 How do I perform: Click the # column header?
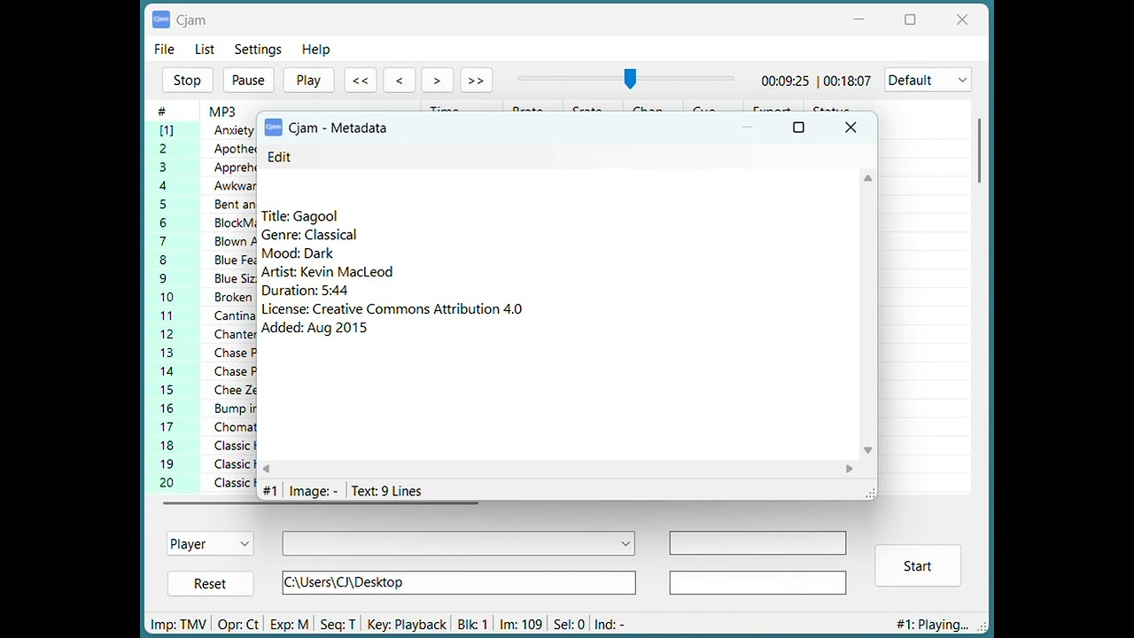162,112
